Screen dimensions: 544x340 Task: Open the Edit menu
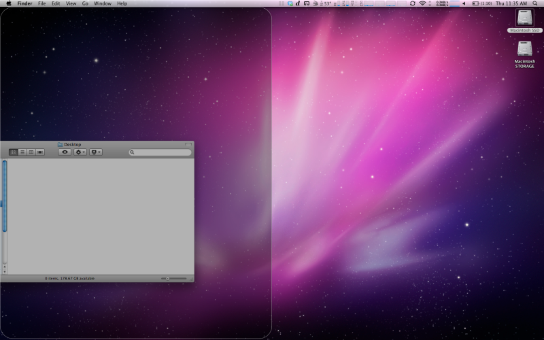pyautogui.click(x=56, y=3)
